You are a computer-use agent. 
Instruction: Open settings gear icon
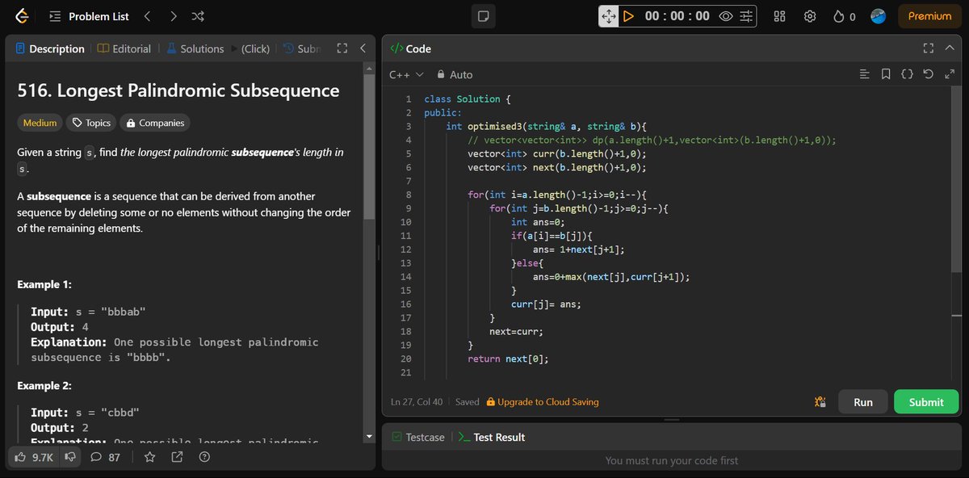[811, 16]
